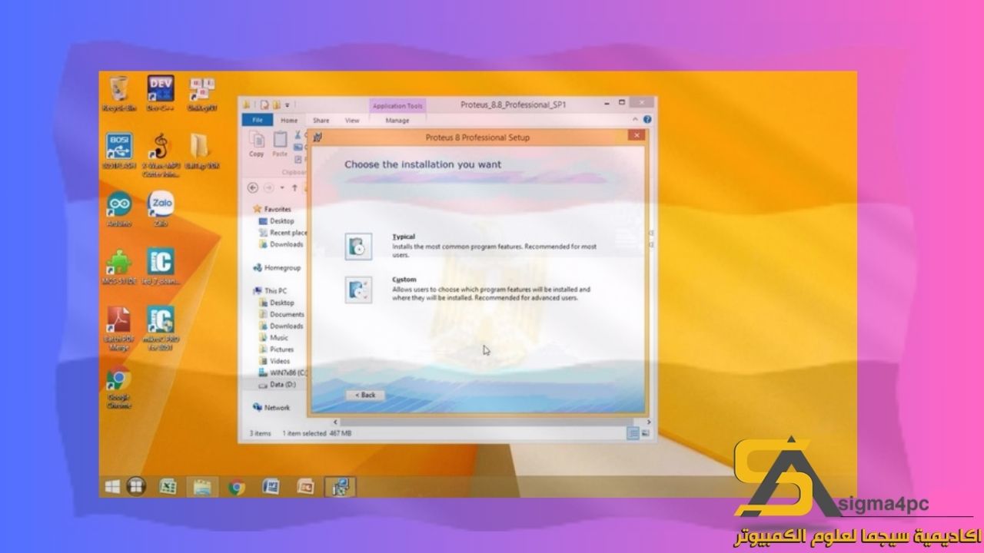Choose the Typical installation button
The image size is (984, 553).
358,246
